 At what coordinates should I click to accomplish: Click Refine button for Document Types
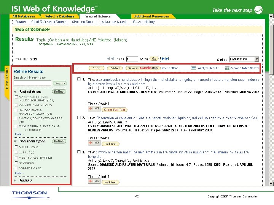pos(59,141)
